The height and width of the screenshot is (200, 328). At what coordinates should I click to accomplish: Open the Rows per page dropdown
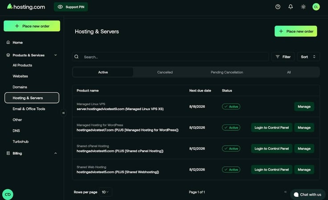pos(105,192)
